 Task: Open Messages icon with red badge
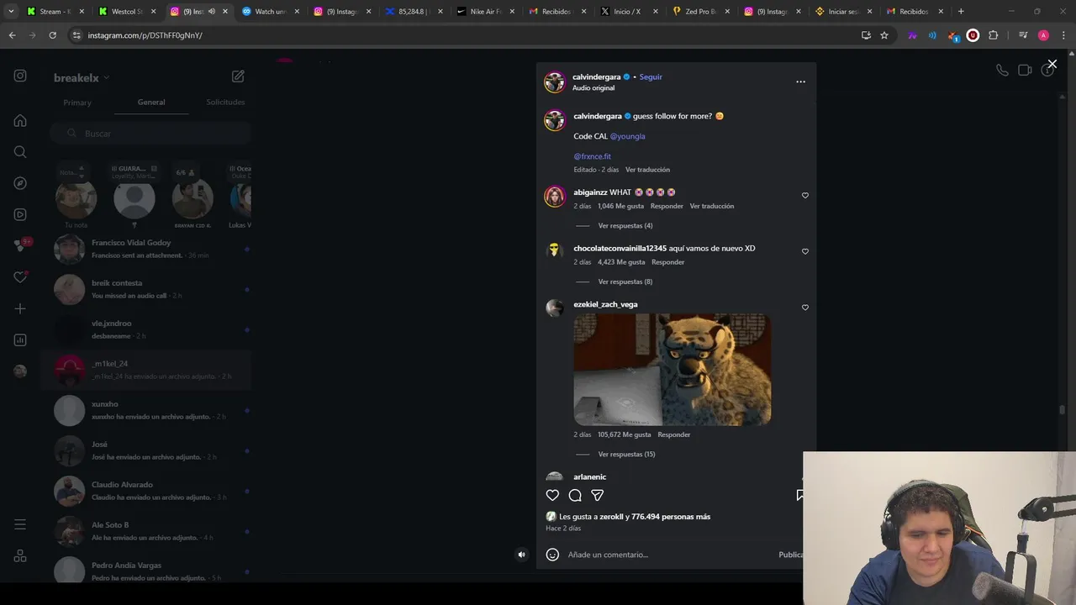(x=20, y=245)
